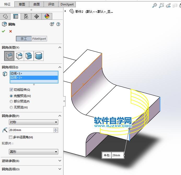Viewport: 181px width, 175px height.
Task: Switch to the 评估 tab
Action: tap(51, 4)
